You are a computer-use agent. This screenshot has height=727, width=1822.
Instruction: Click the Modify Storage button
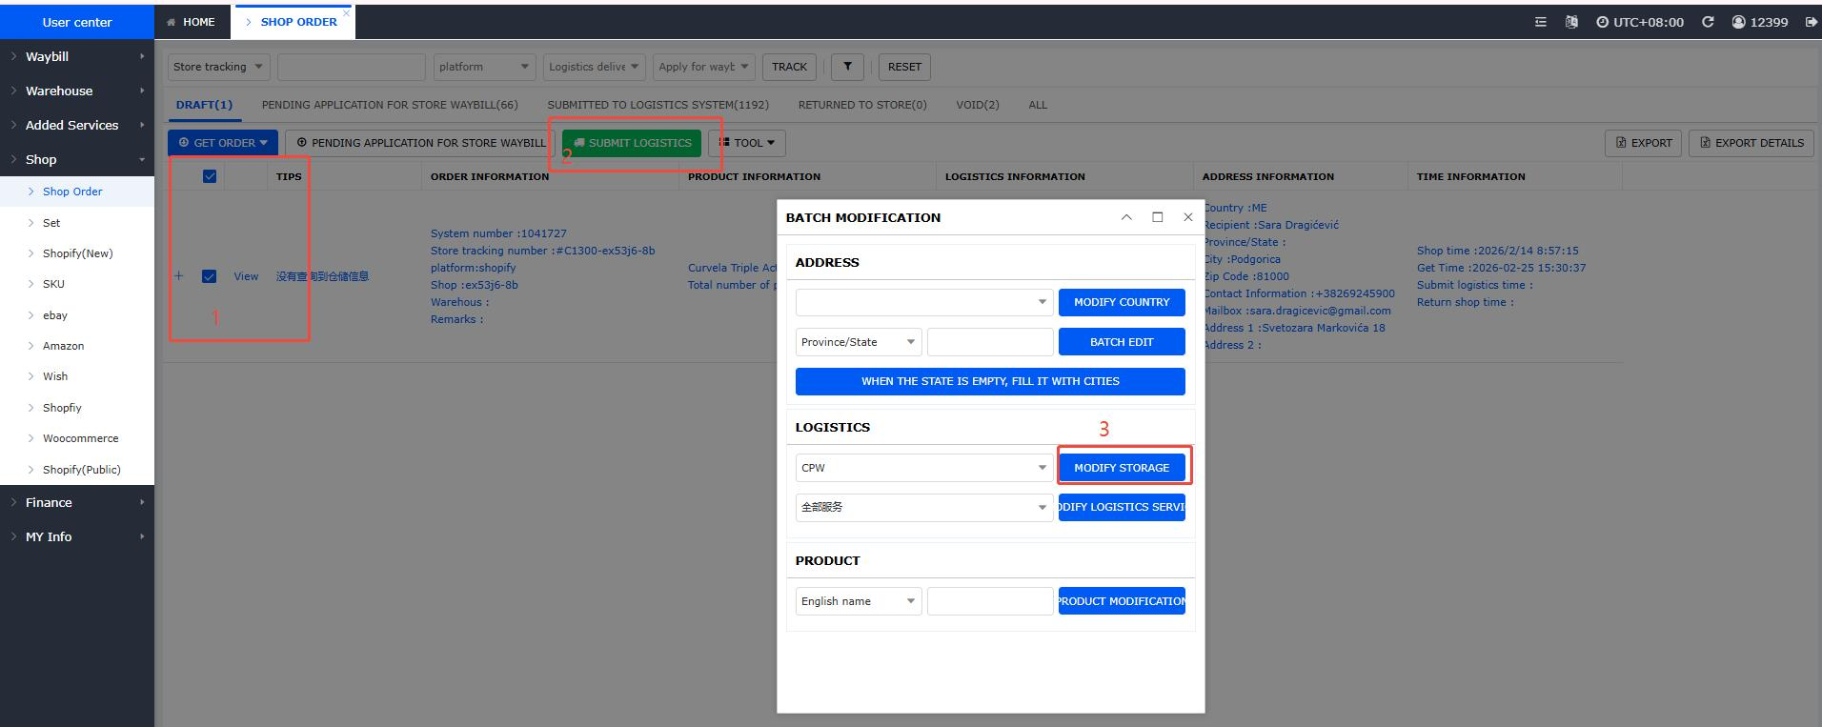tap(1121, 468)
